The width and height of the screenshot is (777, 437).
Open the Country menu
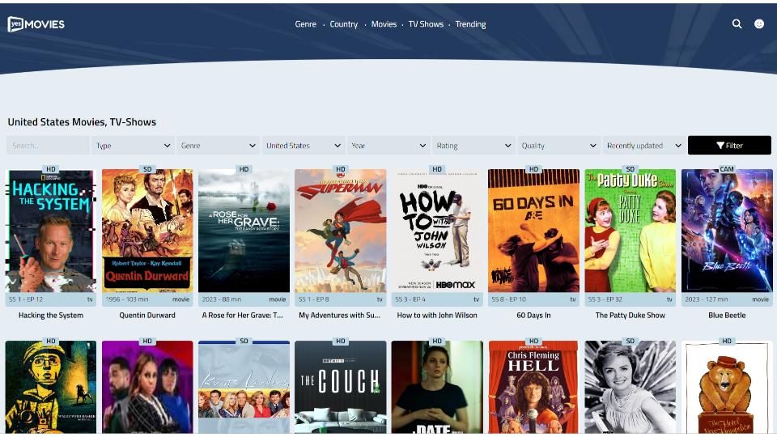tap(343, 23)
